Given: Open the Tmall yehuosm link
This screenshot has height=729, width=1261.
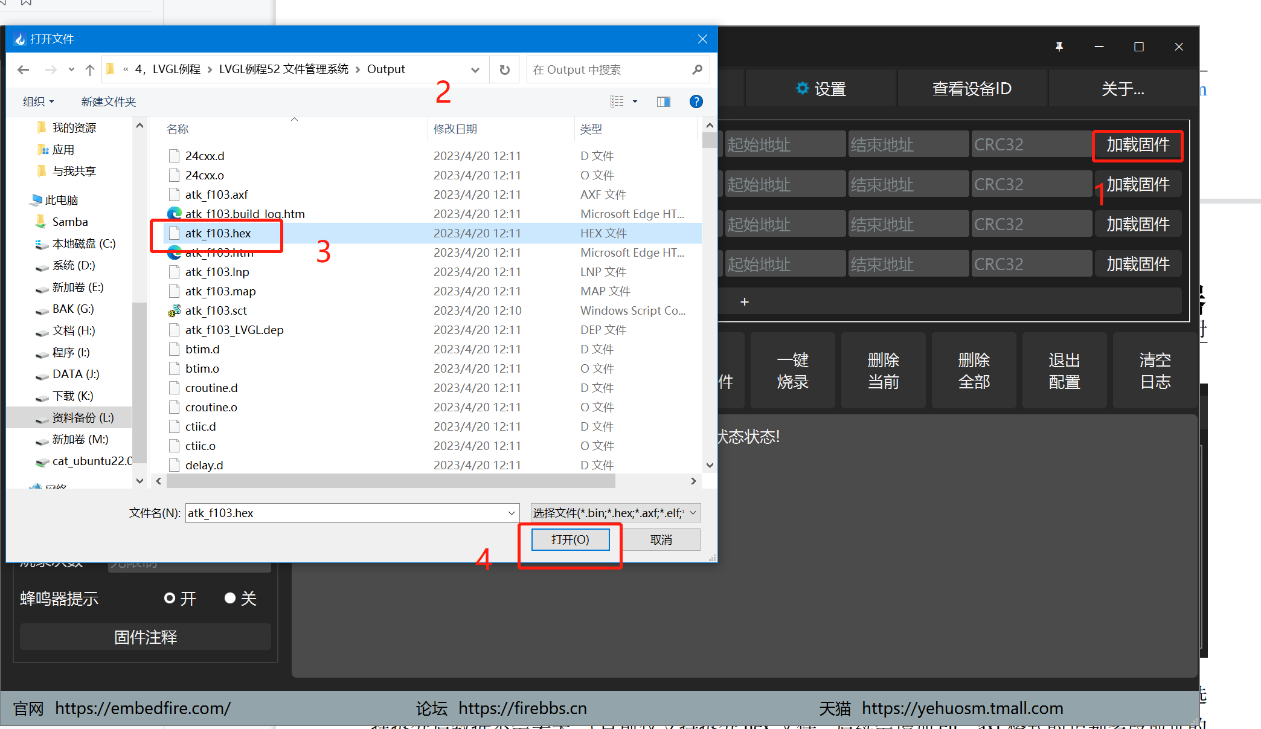Looking at the screenshot, I should point(962,708).
